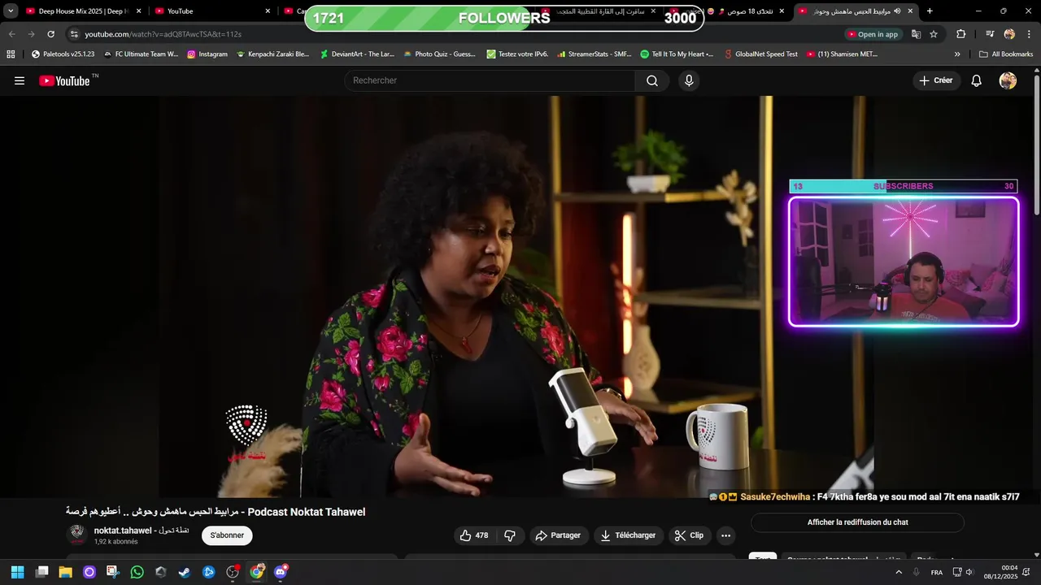The image size is (1041, 585).
Task: Translate this page icon in address bar
Action: (916, 34)
